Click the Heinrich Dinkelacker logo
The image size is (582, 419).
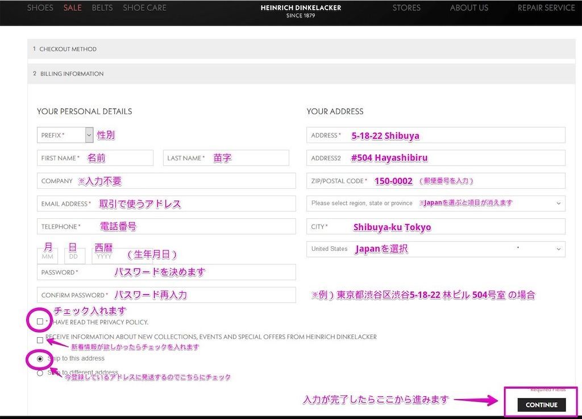pyautogui.click(x=301, y=11)
